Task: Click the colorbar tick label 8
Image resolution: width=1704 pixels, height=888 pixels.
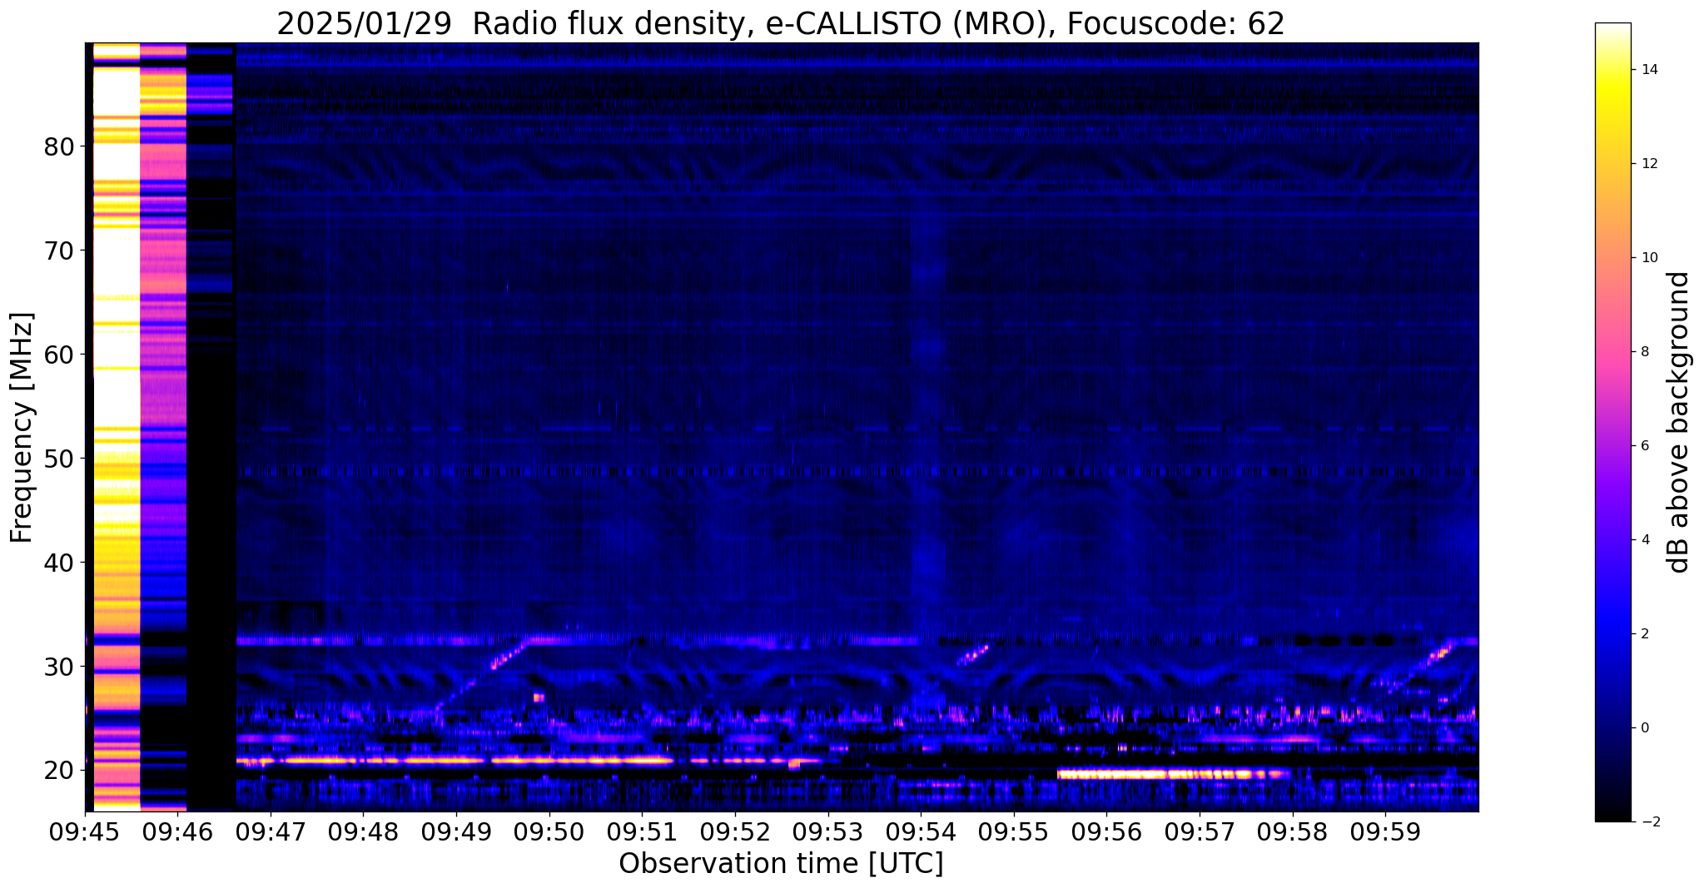Action: pyautogui.click(x=1644, y=352)
